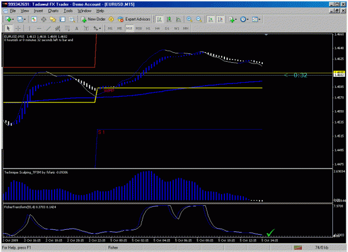The height and width of the screenshot is (252, 348).
Task: Select the Text Label tool
Action: click(86, 28)
